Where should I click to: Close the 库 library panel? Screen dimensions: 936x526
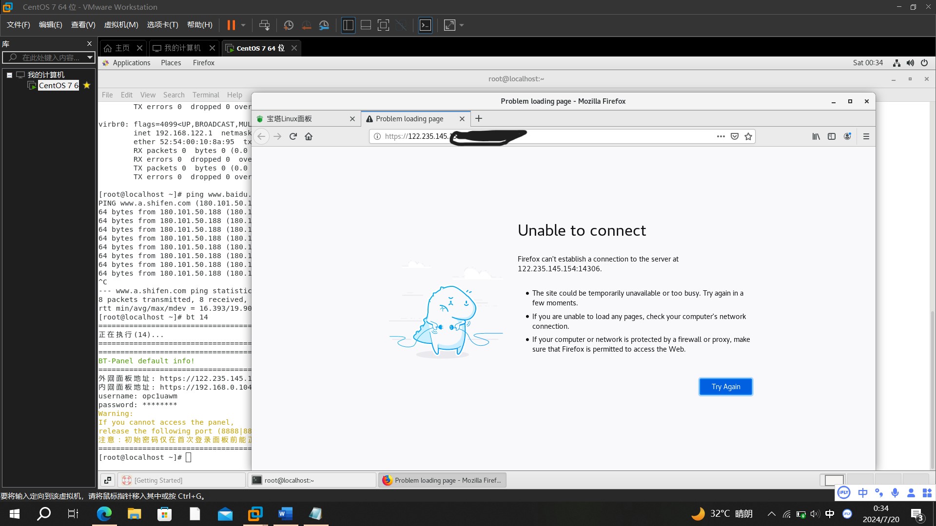point(89,43)
